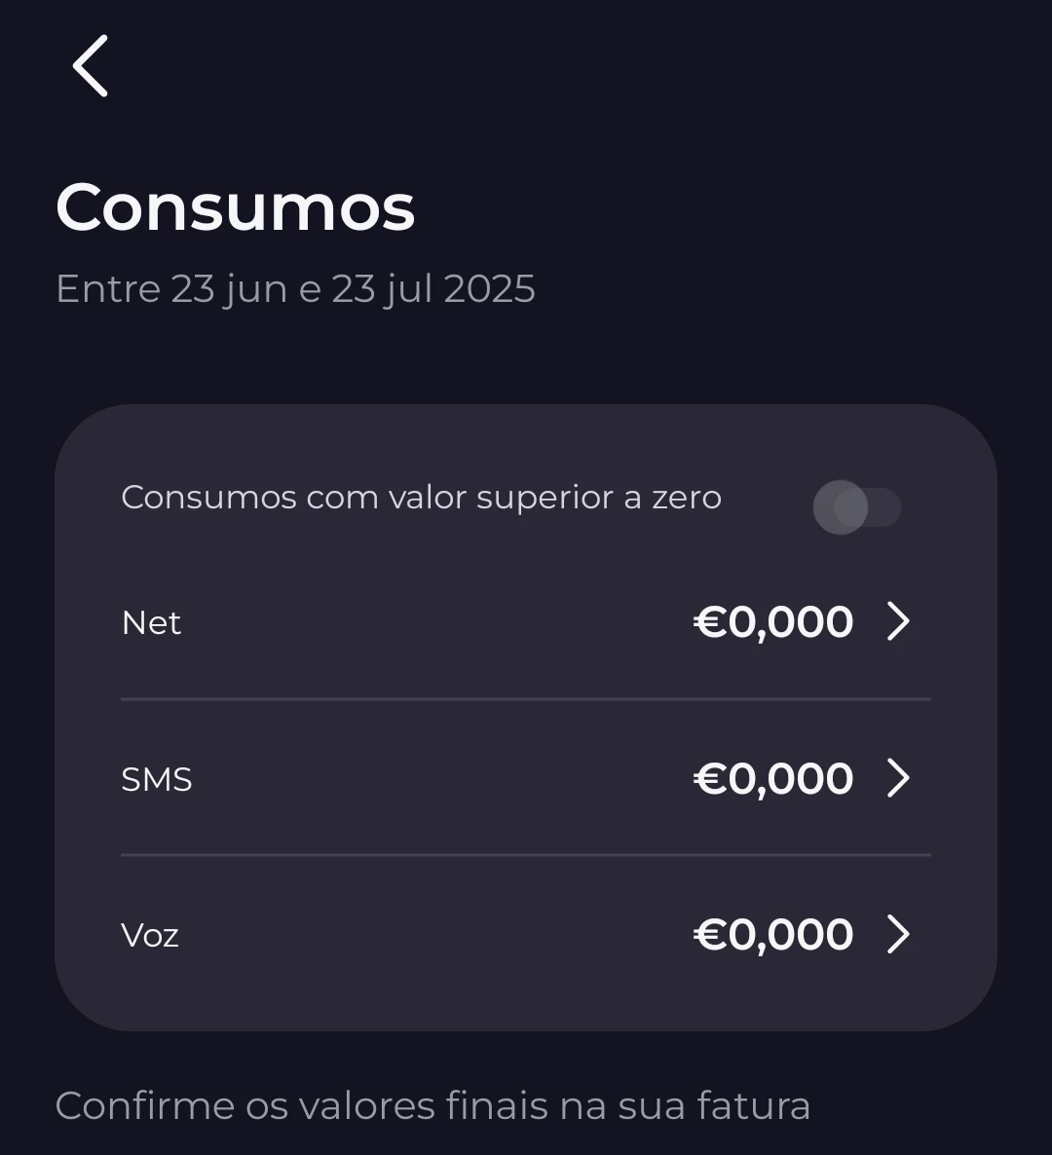Image resolution: width=1052 pixels, height=1155 pixels.
Task: Tap the back arrow icon
Action: coord(91,66)
